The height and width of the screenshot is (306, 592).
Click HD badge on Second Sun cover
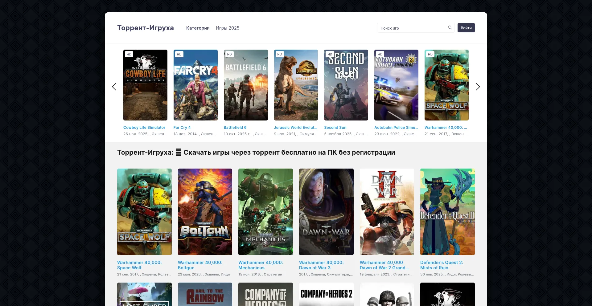[330, 54]
